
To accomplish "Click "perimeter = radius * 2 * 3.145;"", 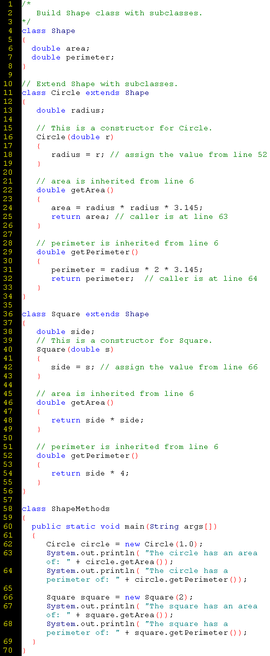I will [127, 269].
